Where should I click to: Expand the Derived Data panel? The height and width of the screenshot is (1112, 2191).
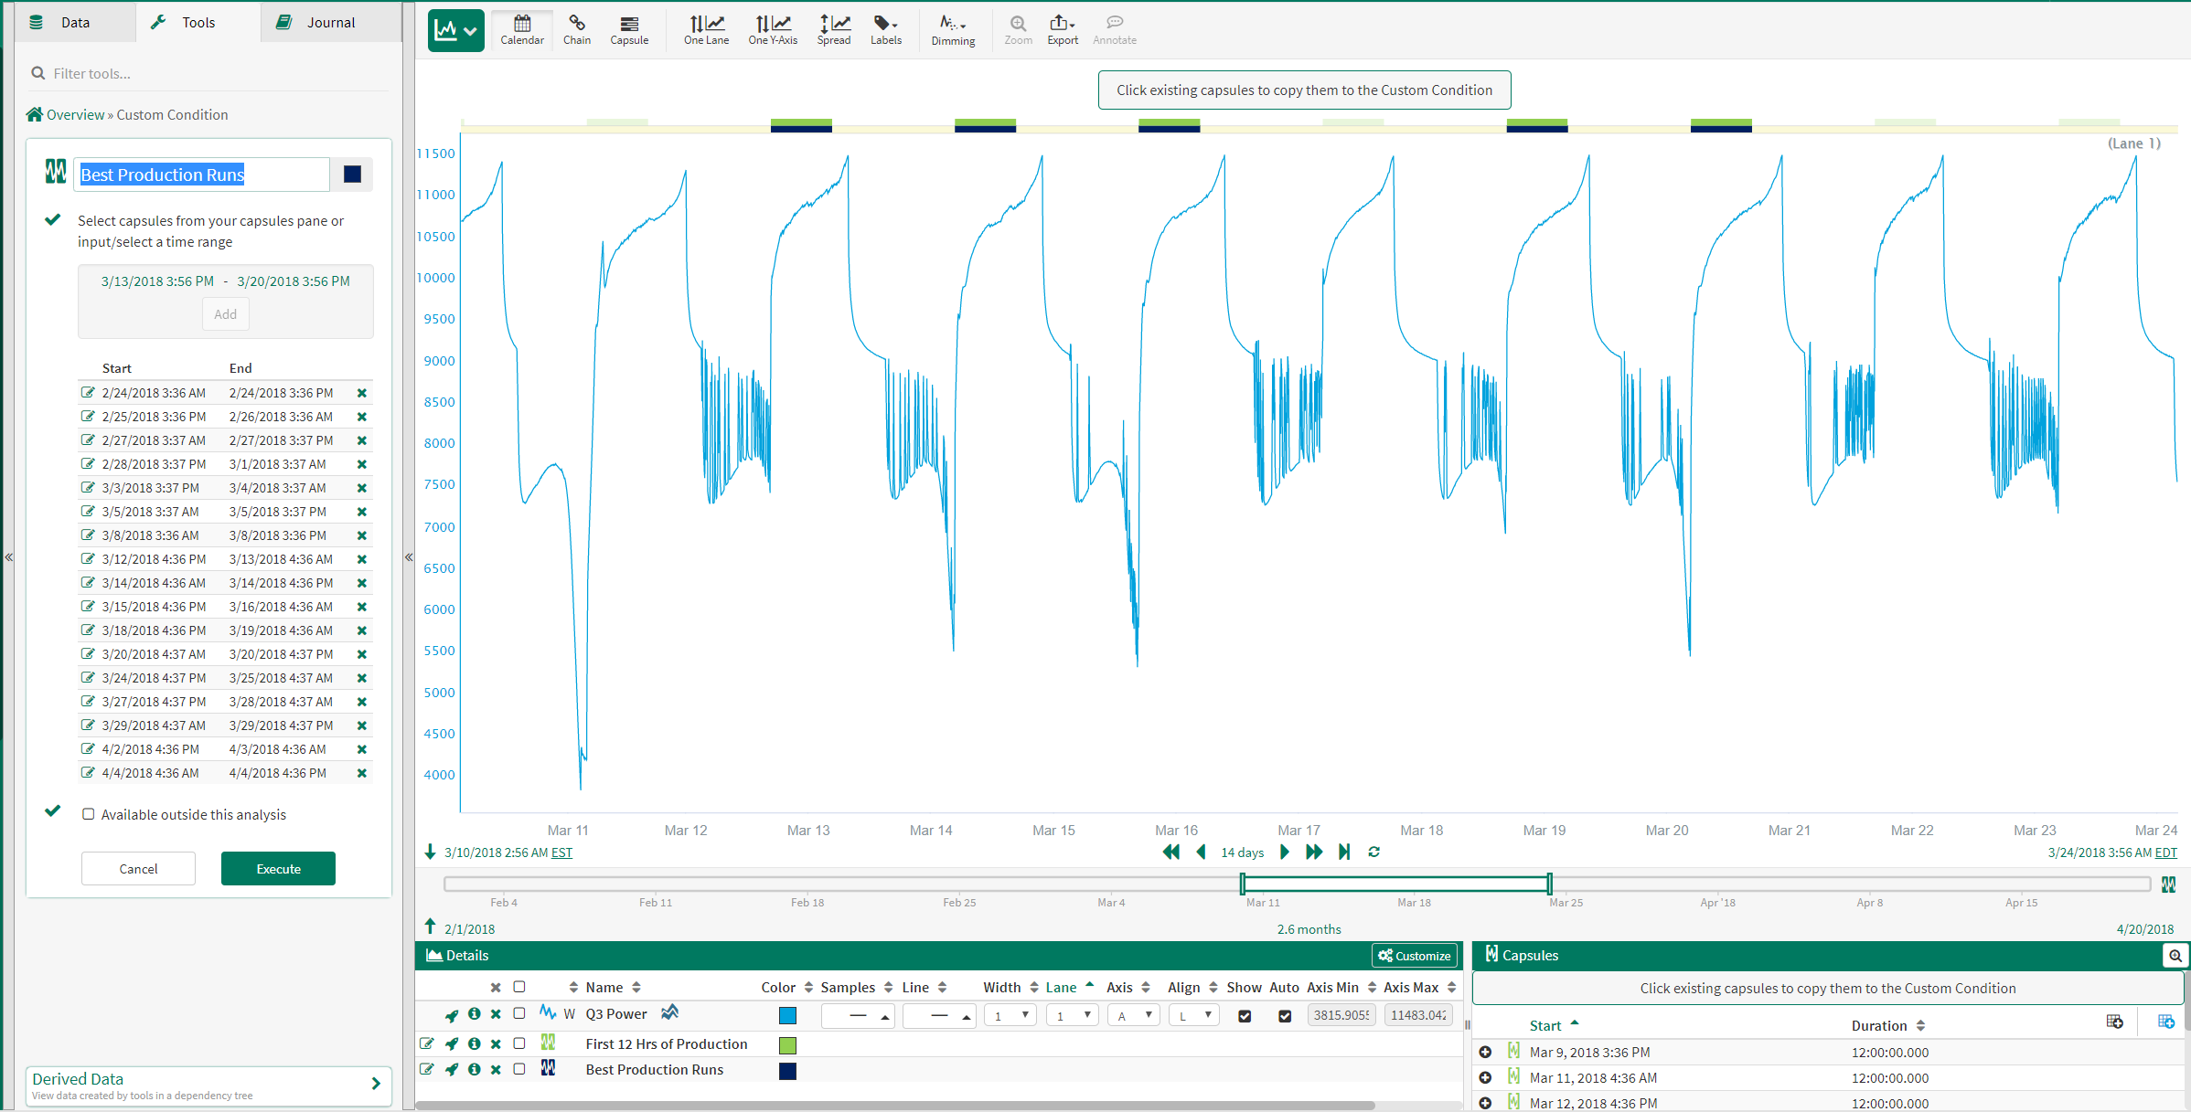[376, 1084]
